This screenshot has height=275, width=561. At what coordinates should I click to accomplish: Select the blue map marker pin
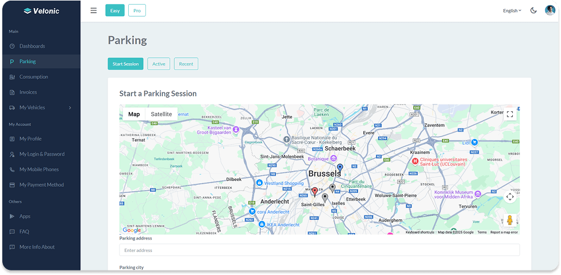(340, 168)
